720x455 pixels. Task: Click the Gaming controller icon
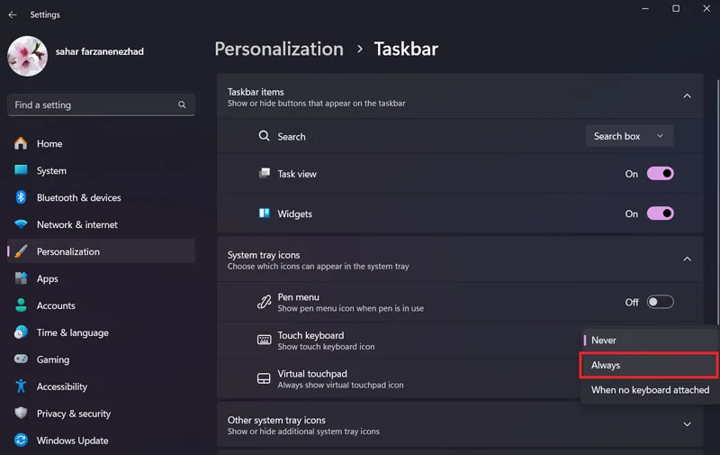(x=21, y=359)
